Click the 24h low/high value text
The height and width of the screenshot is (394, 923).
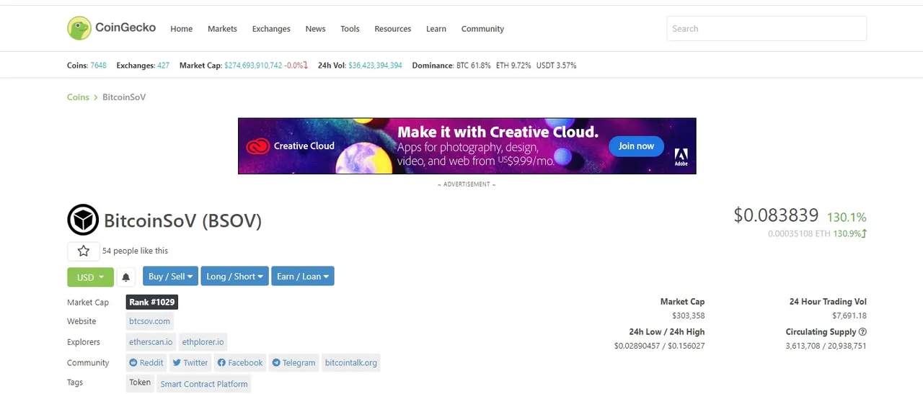(659, 346)
